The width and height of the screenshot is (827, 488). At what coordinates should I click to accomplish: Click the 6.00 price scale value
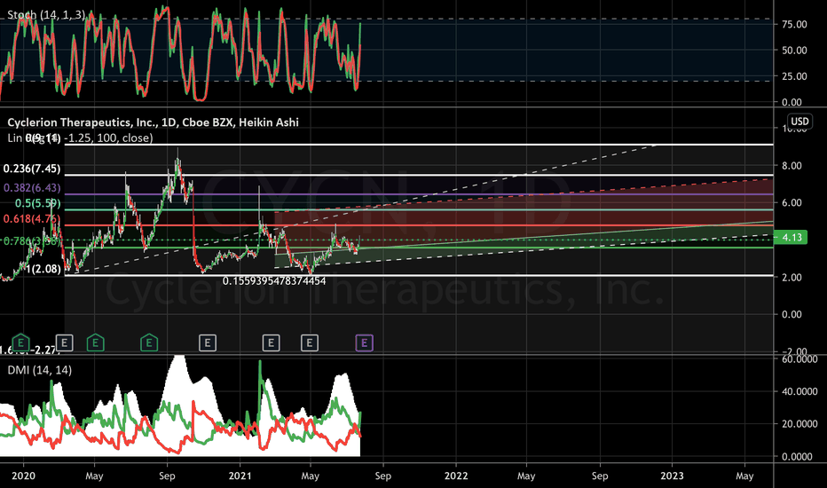[x=792, y=202]
